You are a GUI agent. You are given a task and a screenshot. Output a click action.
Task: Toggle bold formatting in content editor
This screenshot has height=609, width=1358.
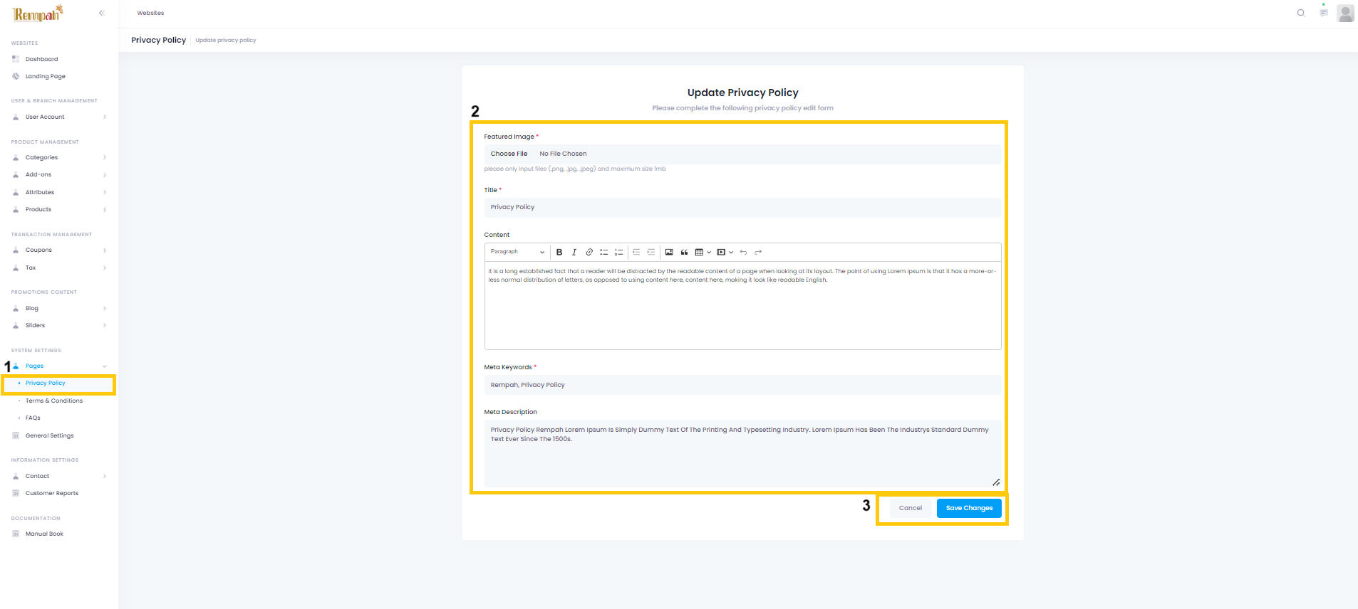point(559,253)
